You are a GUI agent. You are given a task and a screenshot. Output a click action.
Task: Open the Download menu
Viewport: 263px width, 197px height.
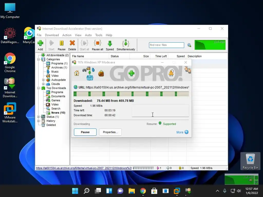click(52, 35)
